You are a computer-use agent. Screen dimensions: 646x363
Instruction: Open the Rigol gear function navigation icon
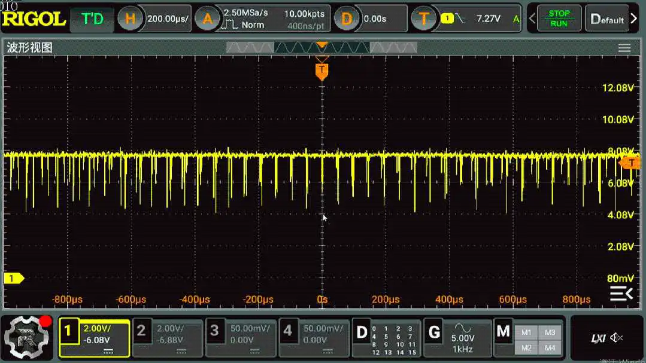click(27, 337)
